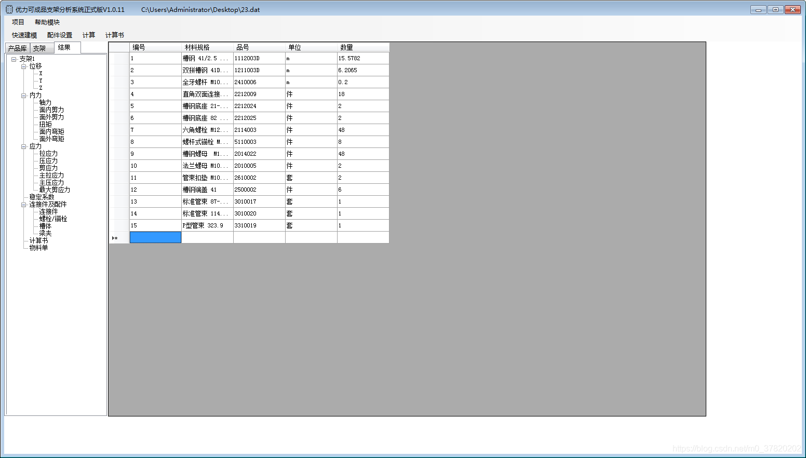
Task: Click cell 双拼槽钢 41D
Action: click(x=207, y=70)
